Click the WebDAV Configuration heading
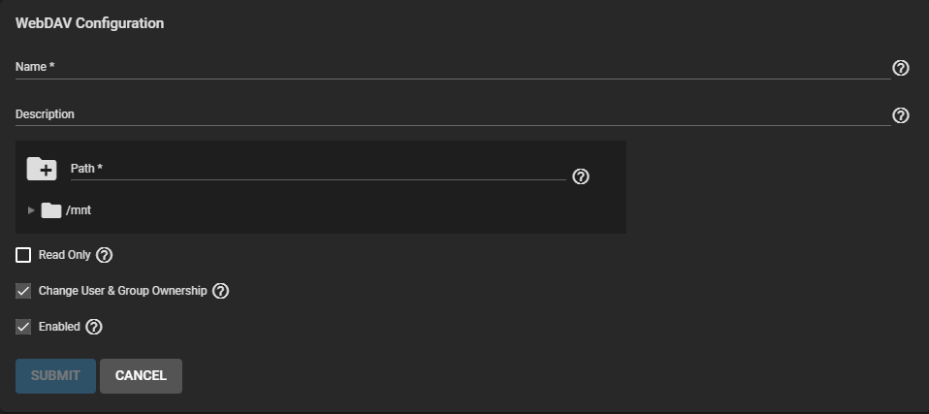This screenshot has width=929, height=414. pos(89,23)
